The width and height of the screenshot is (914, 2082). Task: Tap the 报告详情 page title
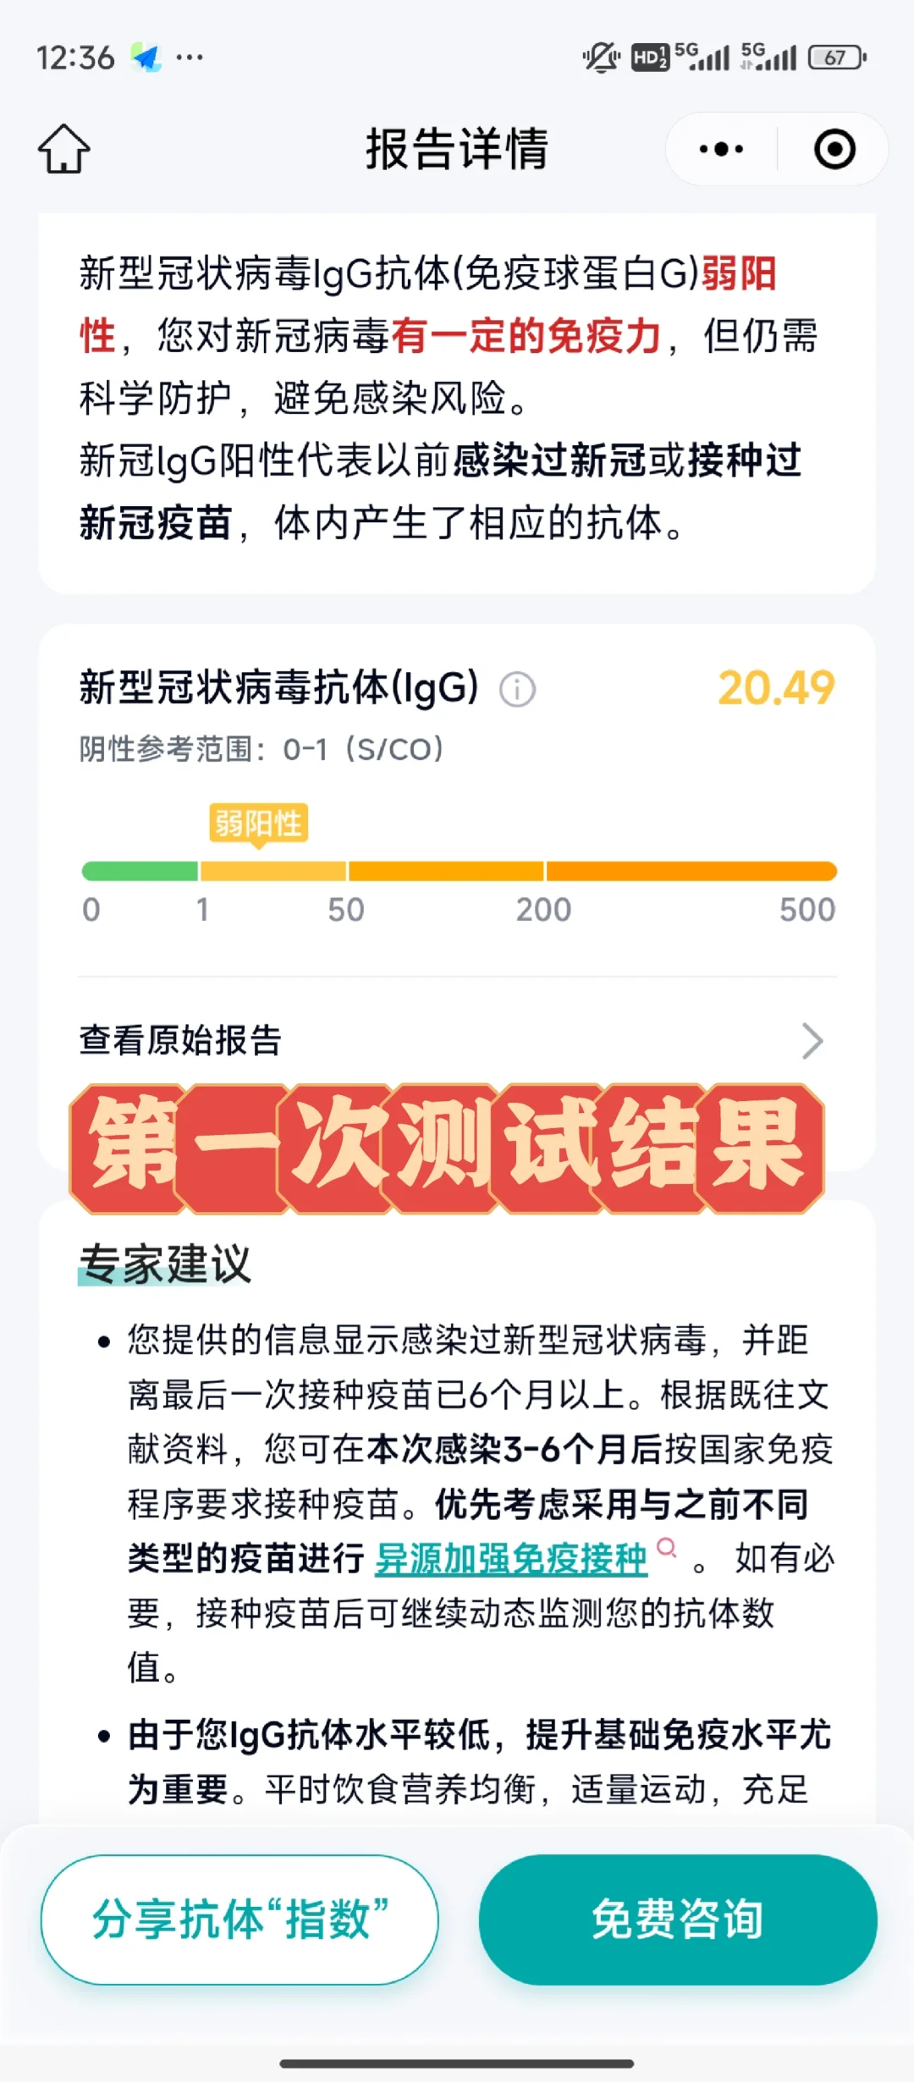(457, 150)
